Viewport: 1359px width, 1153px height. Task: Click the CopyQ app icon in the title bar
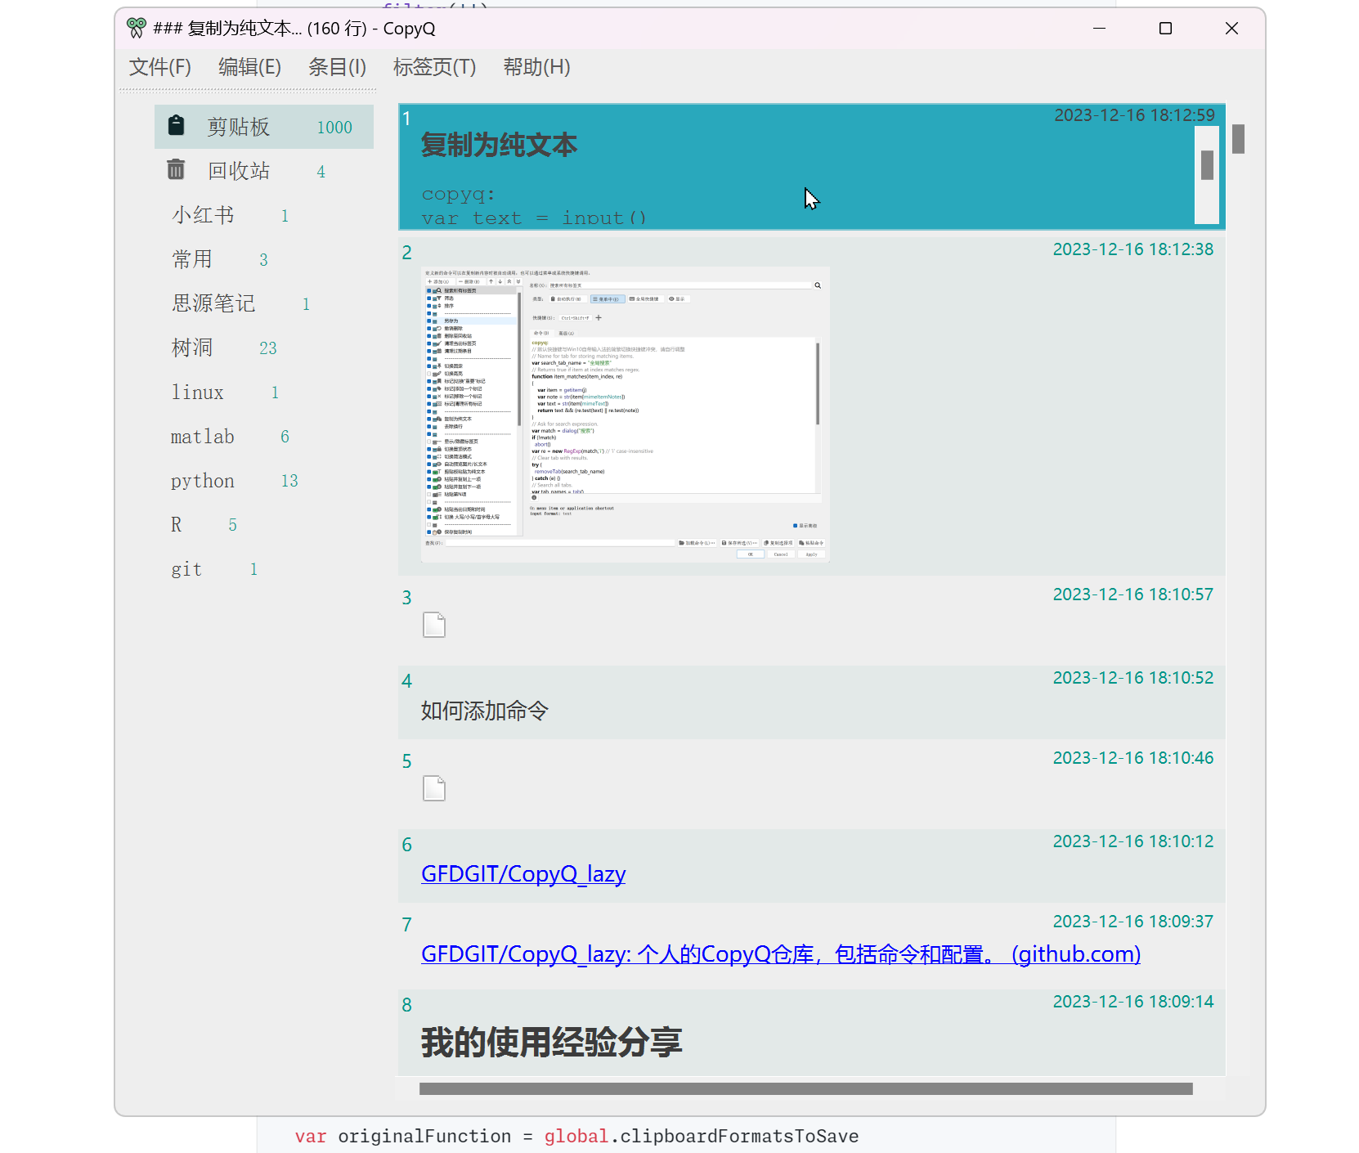point(137,28)
